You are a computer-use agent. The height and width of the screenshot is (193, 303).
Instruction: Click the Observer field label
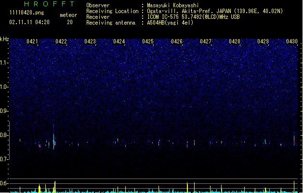[x=98, y=5]
